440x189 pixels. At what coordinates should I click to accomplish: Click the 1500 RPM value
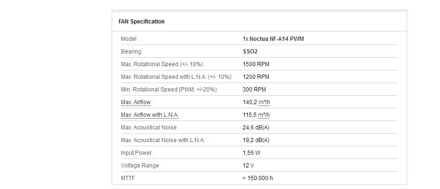(x=256, y=64)
